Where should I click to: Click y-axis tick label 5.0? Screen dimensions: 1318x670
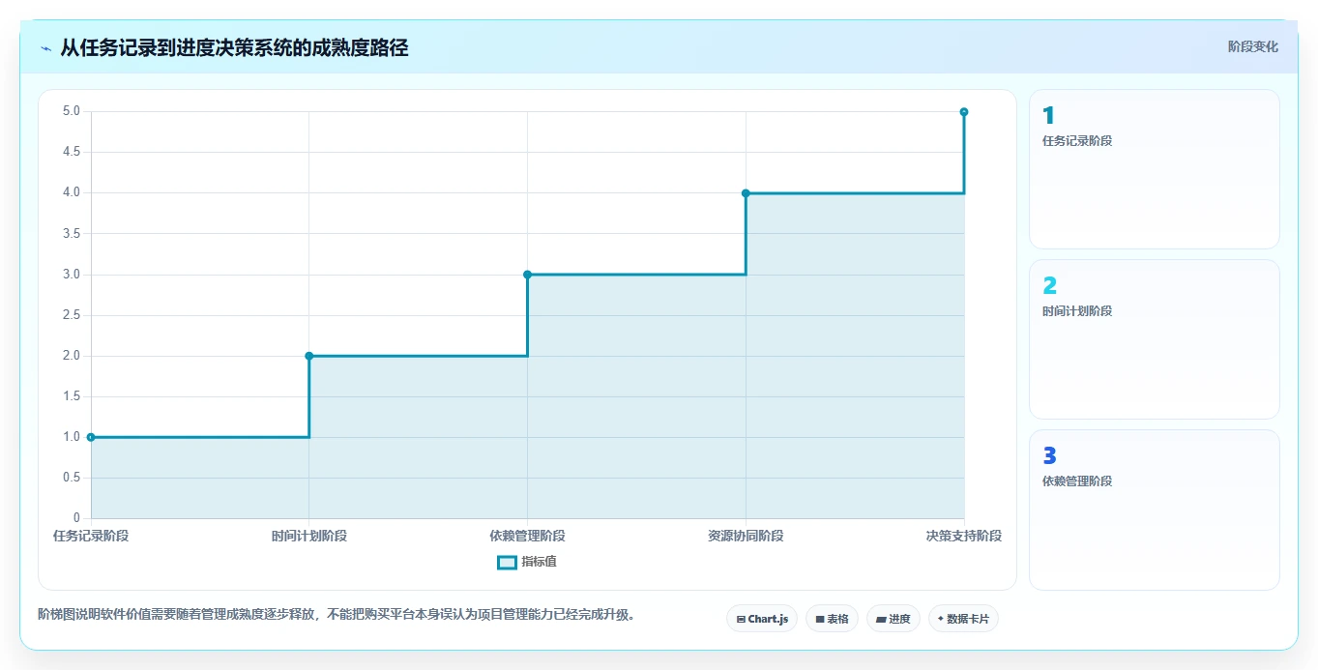point(72,111)
